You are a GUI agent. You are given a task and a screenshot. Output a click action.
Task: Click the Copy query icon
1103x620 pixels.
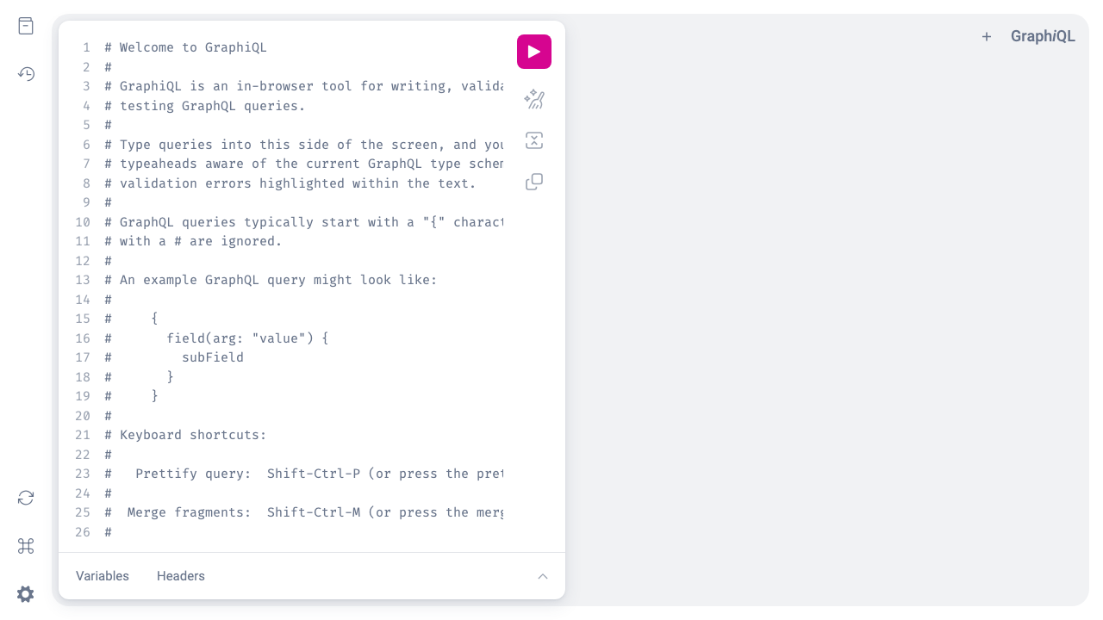click(x=534, y=182)
